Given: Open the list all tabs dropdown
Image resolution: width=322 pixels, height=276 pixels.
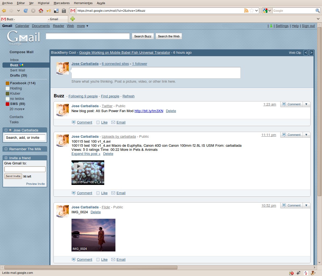Looking at the screenshot, I should 318,19.
